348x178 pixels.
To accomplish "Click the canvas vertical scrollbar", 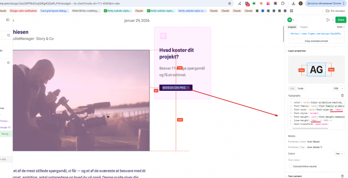I will (x=283, y=34).
